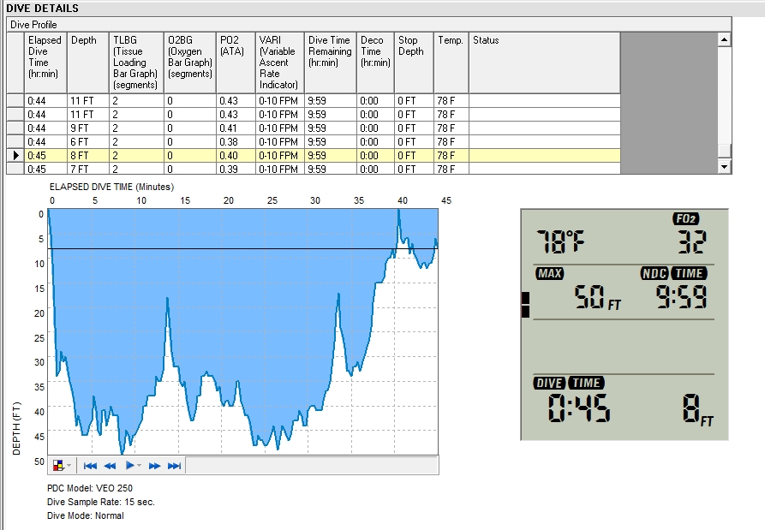The width and height of the screenshot is (765, 530).
Task: Select the O2BG column header
Action: (190, 63)
